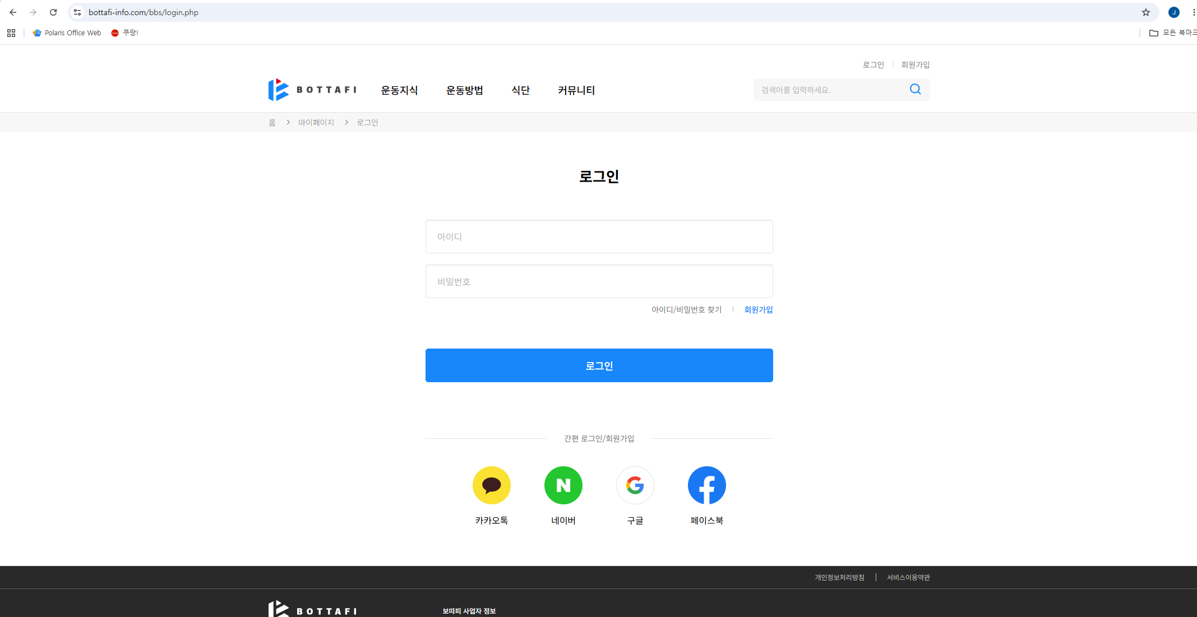
Task: Open 아이디/비밀번호 찾기 link
Action: [686, 310]
